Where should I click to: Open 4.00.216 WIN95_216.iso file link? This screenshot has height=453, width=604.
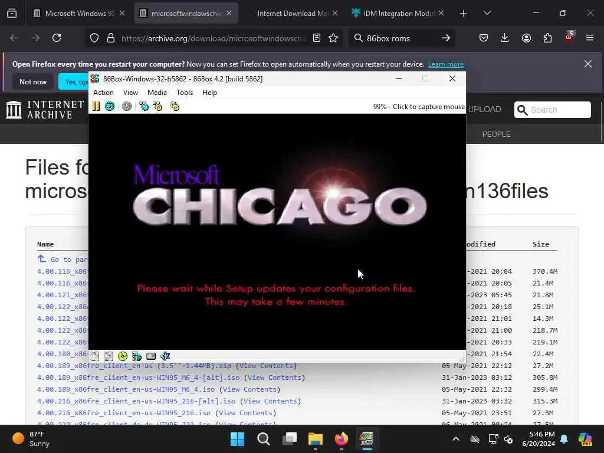(x=124, y=413)
